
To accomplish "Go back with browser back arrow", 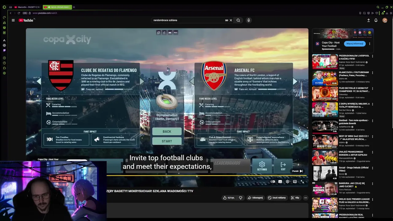I will click(10, 13).
